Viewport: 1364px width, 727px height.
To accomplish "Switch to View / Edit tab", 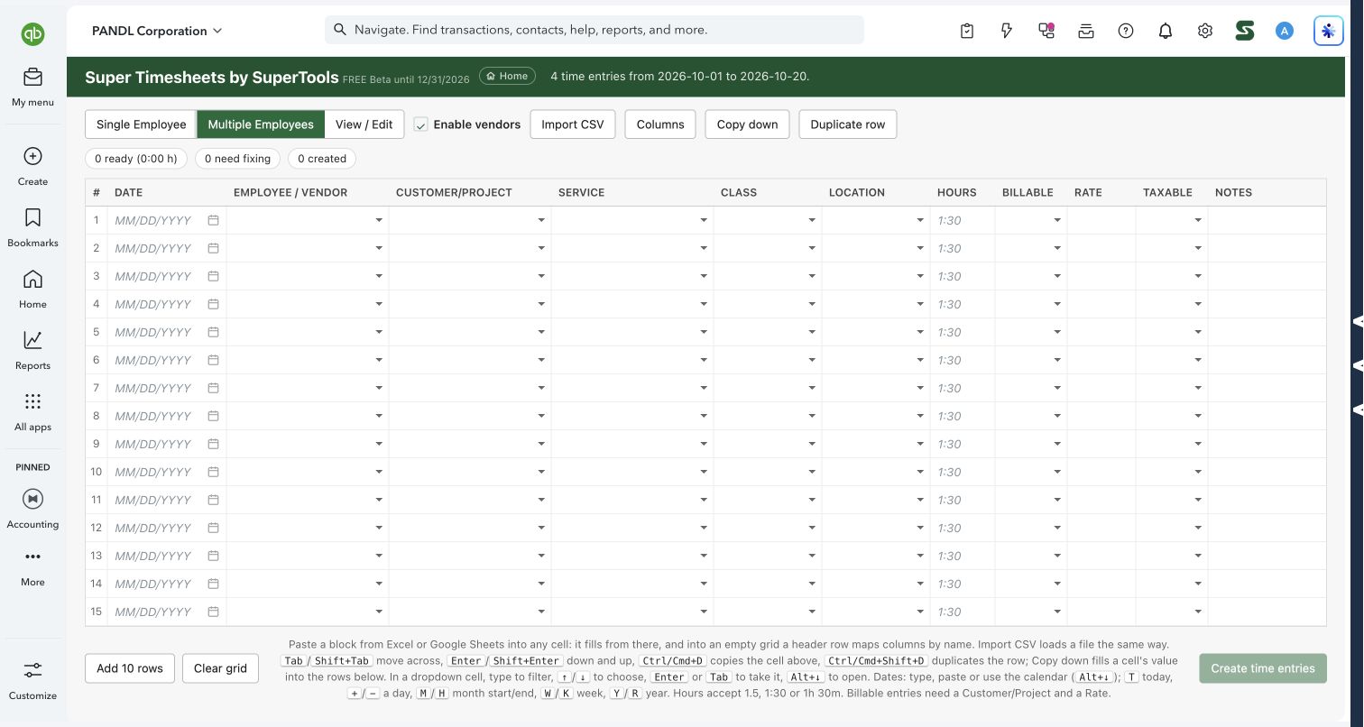I will point(364,124).
